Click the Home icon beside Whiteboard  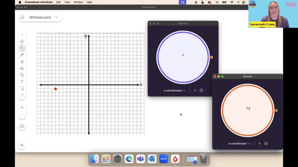[x=22, y=17]
